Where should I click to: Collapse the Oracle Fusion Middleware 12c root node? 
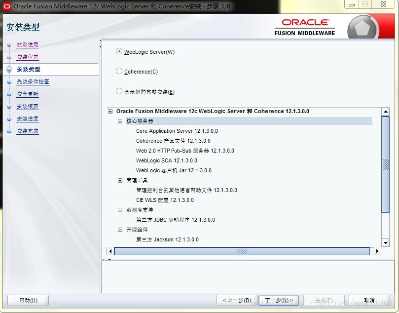click(x=110, y=111)
